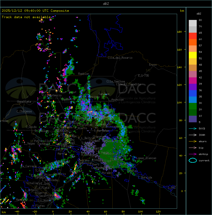
Task: Click the 'C_Chilenos' map label
Action: click(x=24, y=111)
